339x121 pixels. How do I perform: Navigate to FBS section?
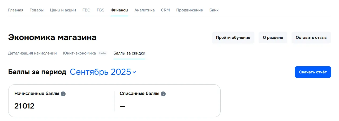[101, 10]
